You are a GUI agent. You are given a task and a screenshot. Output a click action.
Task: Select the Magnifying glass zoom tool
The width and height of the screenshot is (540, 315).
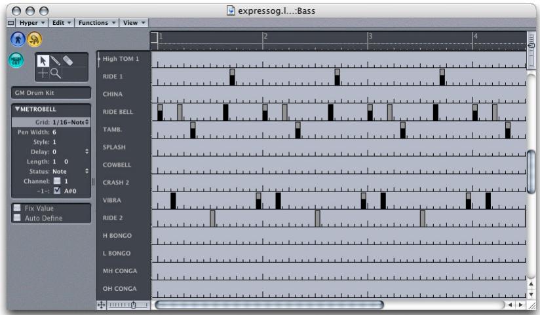(56, 73)
